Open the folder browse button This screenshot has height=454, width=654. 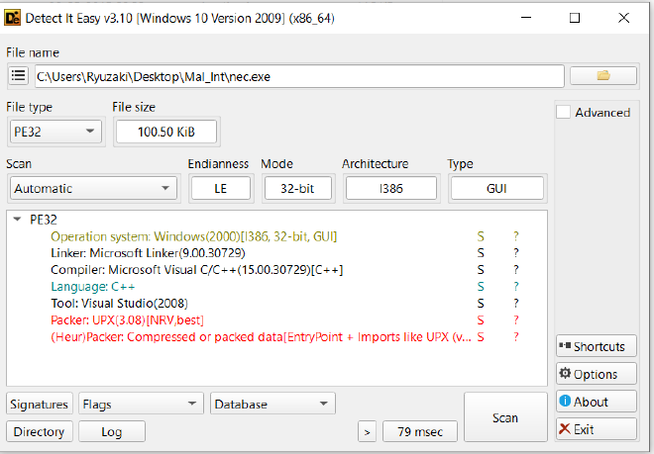[x=602, y=76]
